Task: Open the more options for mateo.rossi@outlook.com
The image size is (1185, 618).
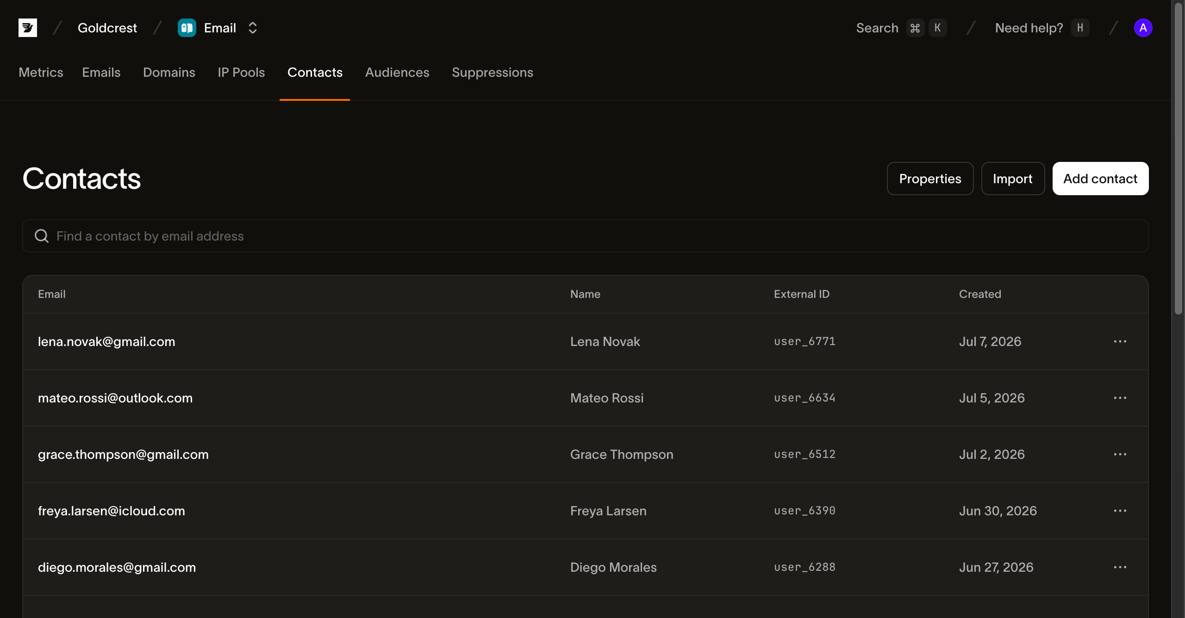Action: (x=1120, y=398)
